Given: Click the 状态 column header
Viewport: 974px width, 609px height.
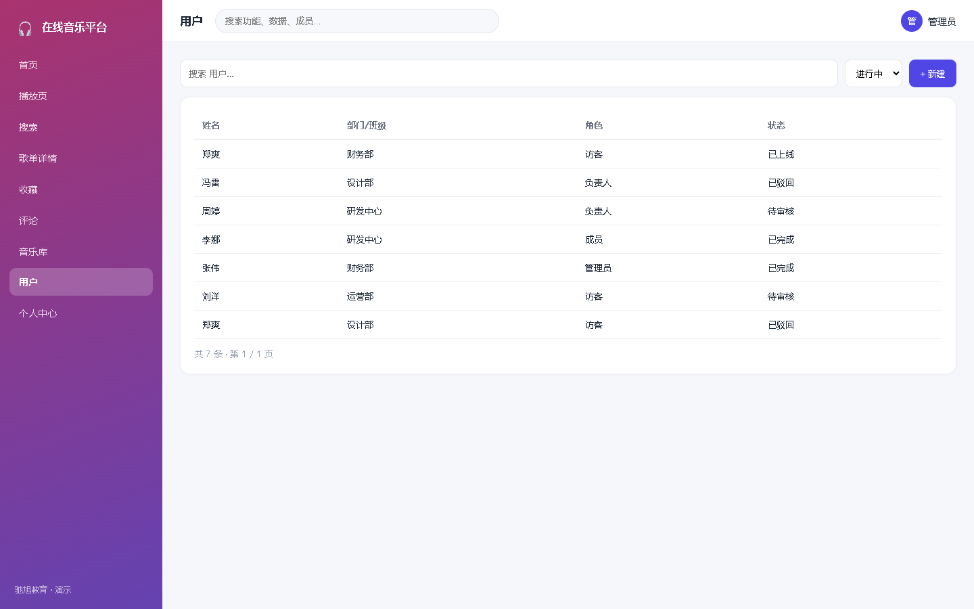Looking at the screenshot, I should (x=776, y=125).
